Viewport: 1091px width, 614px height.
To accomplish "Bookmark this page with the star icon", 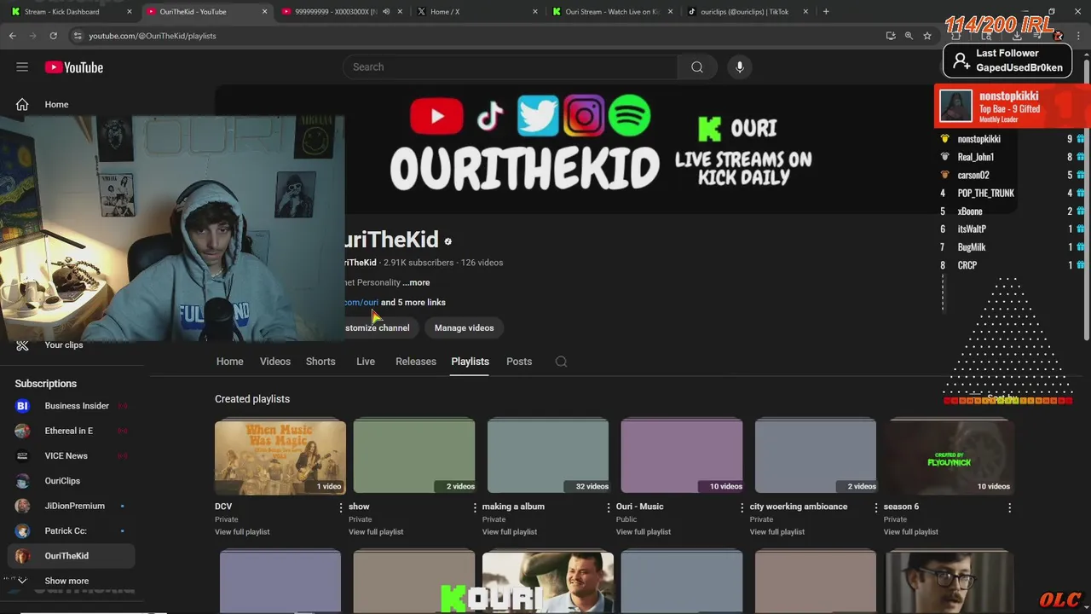I will pos(927,36).
